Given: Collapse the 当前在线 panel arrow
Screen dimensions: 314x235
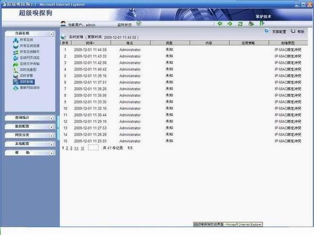Looking at the screenshot, I should (51, 34).
